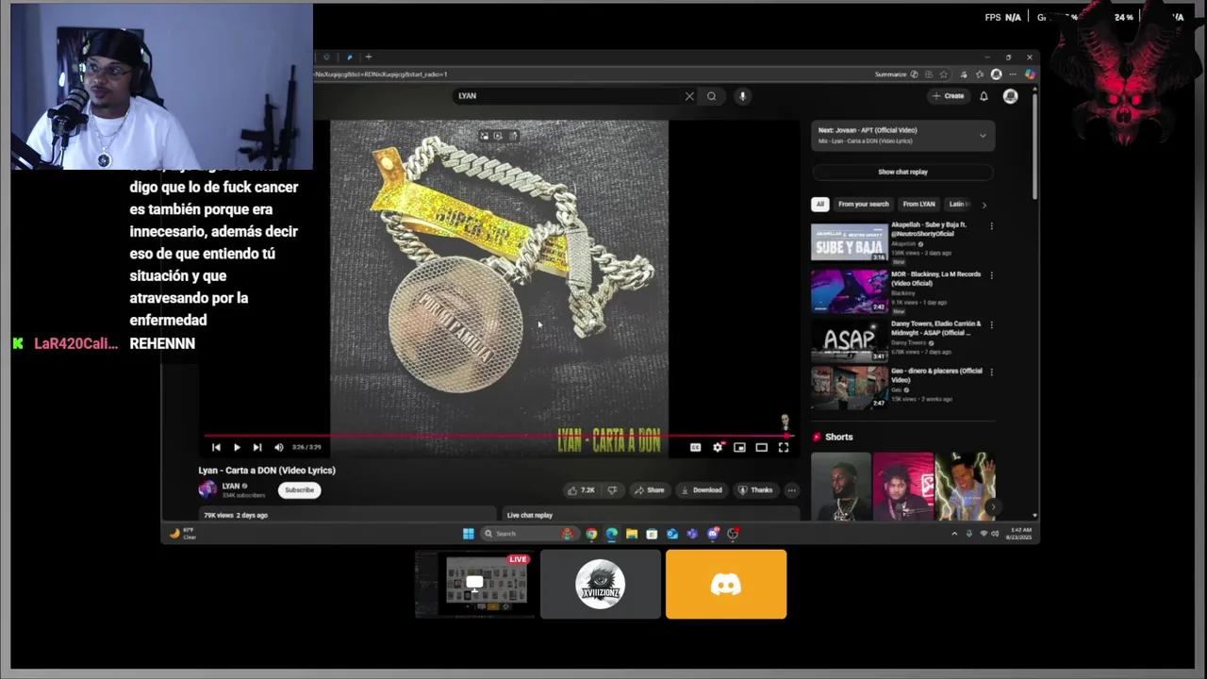Skip to the next video

pyautogui.click(x=257, y=447)
